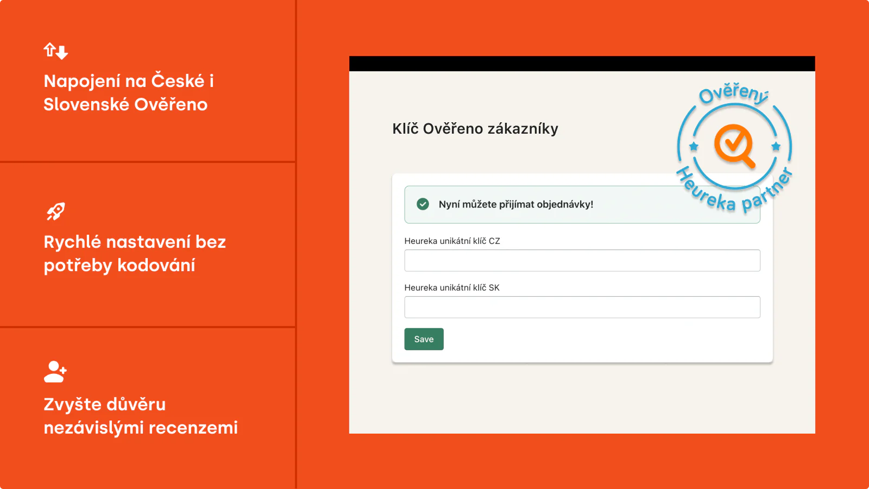The image size is (869, 489).
Task: Focus the Heureka unikátní klíč CZ field
Action: pos(582,260)
